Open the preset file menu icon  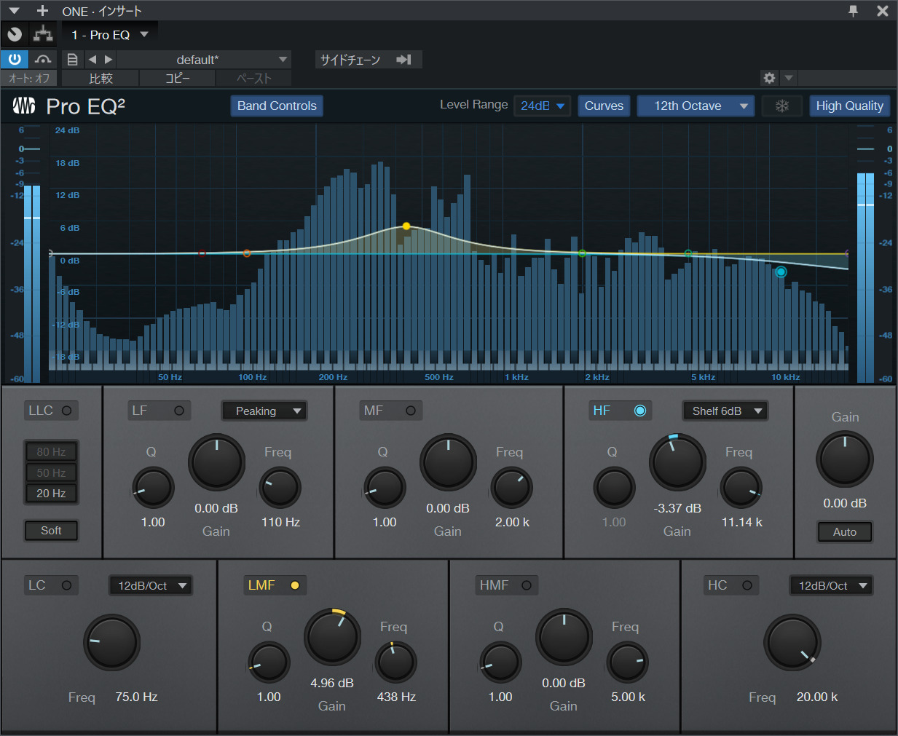pos(72,60)
